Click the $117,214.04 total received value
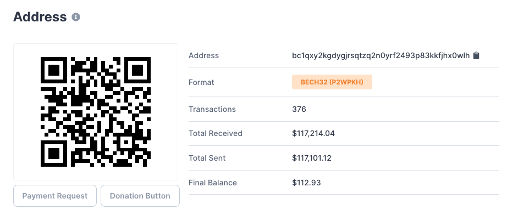Viewport: 529px width, 221px height. coord(313,133)
